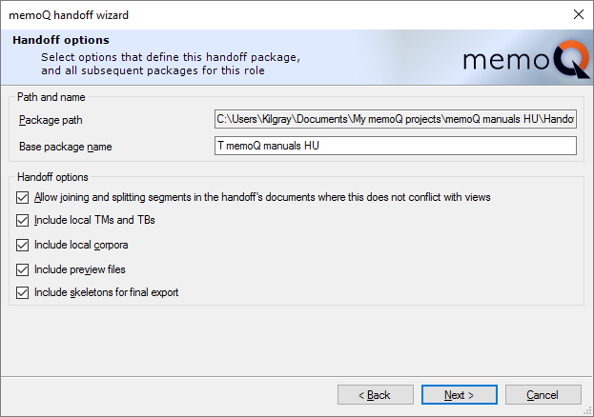
Task: Toggle Include preview files checkbox
Action: tap(23, 269)
